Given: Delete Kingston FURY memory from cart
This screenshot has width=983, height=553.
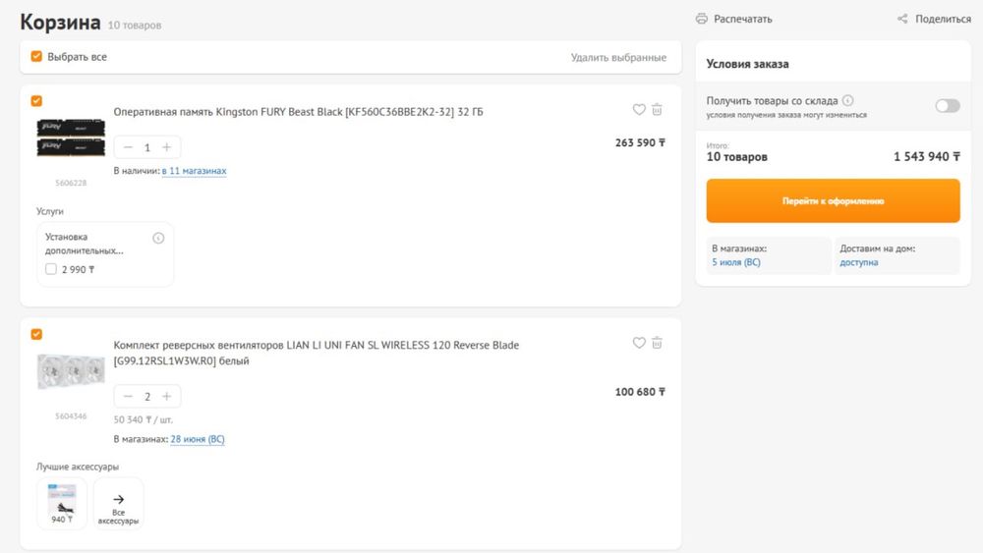Looking at the screenshot, I should click(657, 110).
